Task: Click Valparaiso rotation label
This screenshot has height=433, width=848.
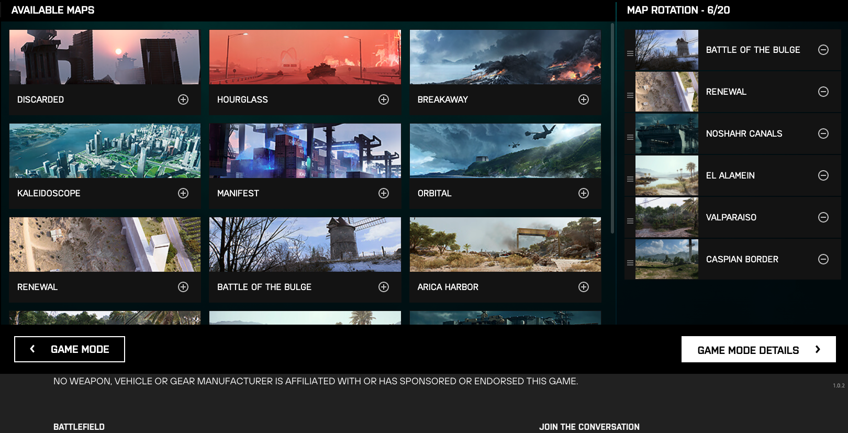Action: tap(731, 217)
